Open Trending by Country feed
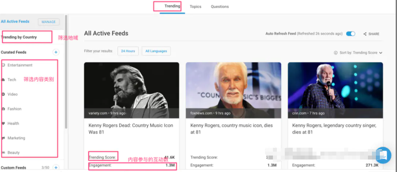Screen dimensions: 397x172 (x=19, y=37)
